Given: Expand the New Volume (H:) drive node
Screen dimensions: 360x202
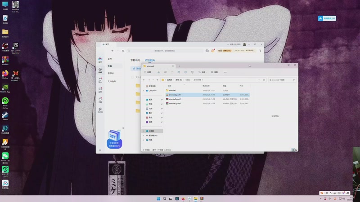Looking at the screenshot, I should click(144, 136).
